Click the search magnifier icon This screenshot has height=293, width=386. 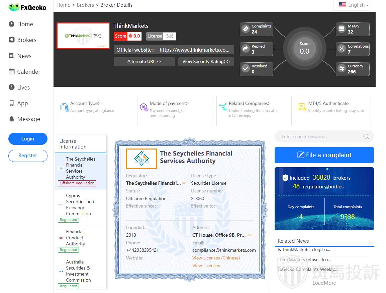[366, 136]
